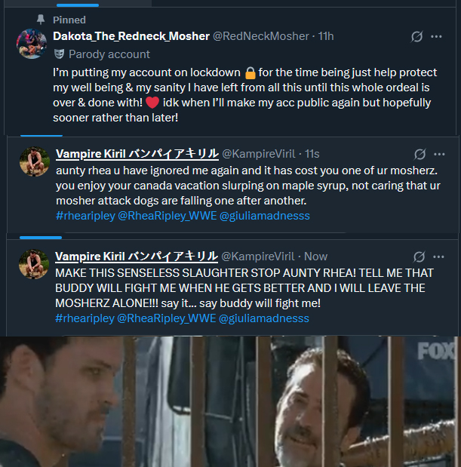Open the @giuliamadnesss mention in the 'Now' post
The image size is (461, 467).
264,318
